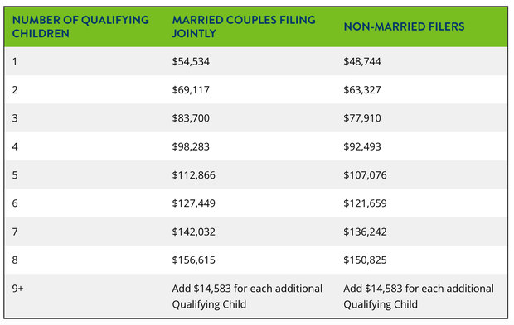Click the 9+ qualifying children row label
Viewport: 514px width, 325px height.
click(17, 289)
